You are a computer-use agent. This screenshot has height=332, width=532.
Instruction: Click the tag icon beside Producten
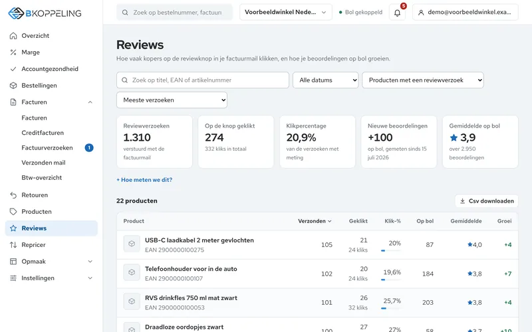[x=13, y=211]
